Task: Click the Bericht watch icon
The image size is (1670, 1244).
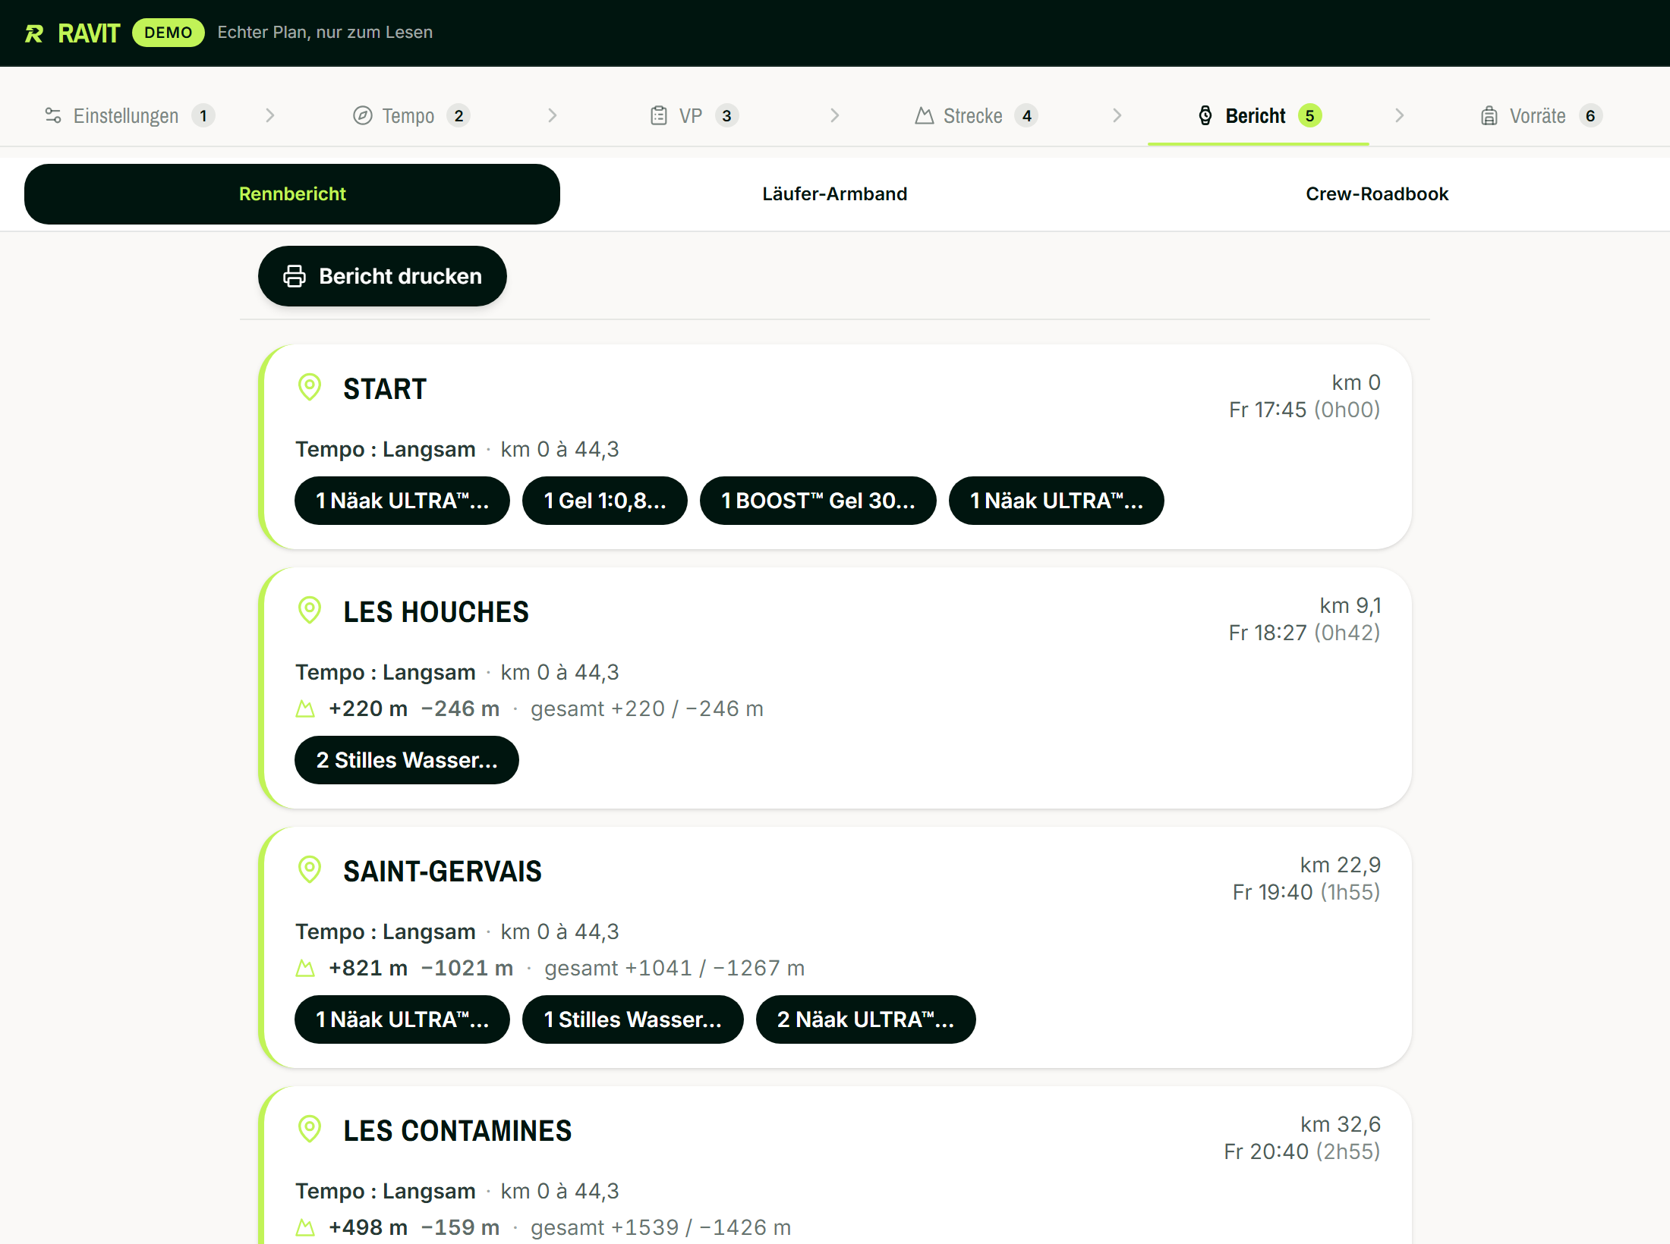Action: pyautogui.click(x=1205, y=115)
